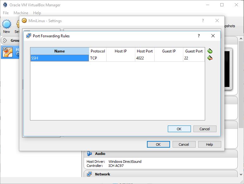
Task: Sort rules by Name column header
Action: click(60, 51)
